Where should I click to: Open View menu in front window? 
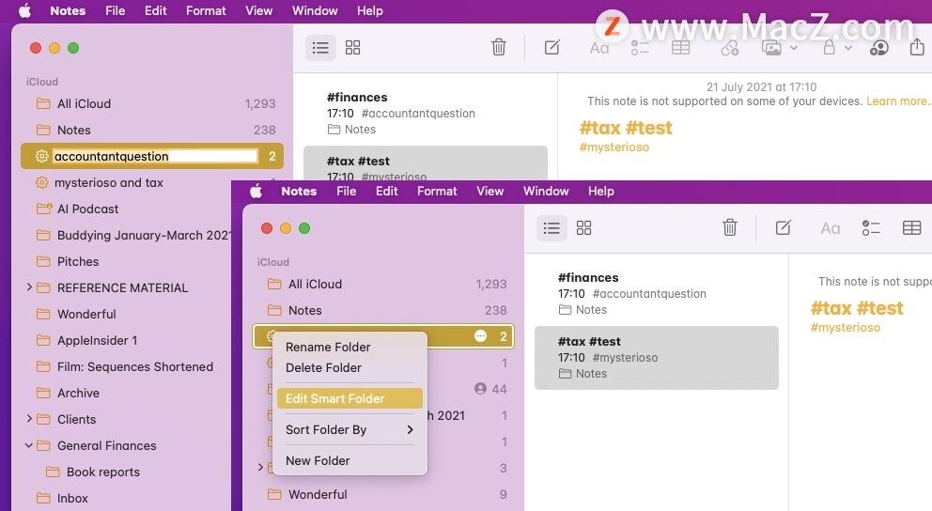coord(489,192)
